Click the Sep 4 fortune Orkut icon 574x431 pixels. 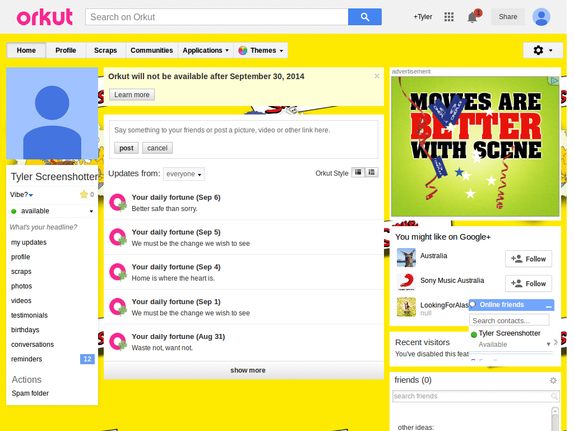[118, 272]
